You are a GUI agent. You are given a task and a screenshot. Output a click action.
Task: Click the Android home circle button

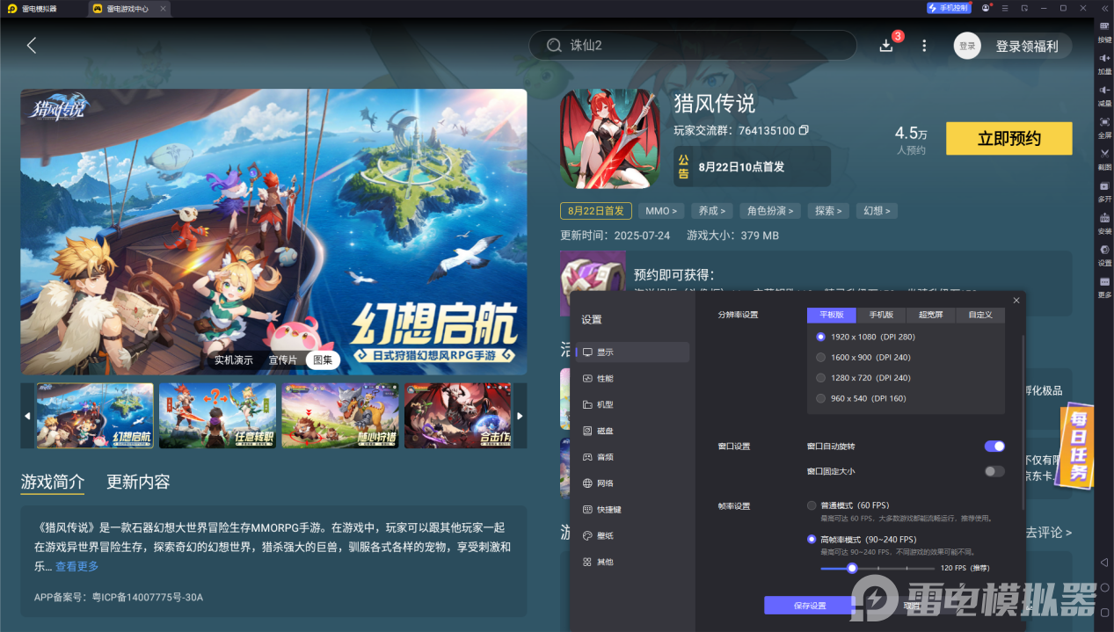pyautogui.click(x=1104, y=587)
